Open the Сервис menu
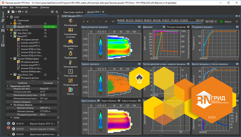Viewport: 241px width, 137px height. [34, 7]
